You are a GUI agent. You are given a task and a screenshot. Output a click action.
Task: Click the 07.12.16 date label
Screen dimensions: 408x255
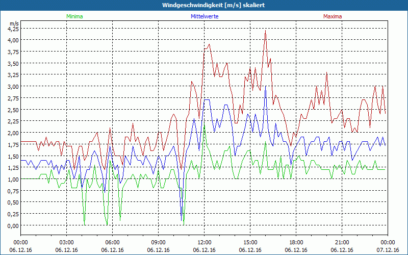click(x=388, y=250)
